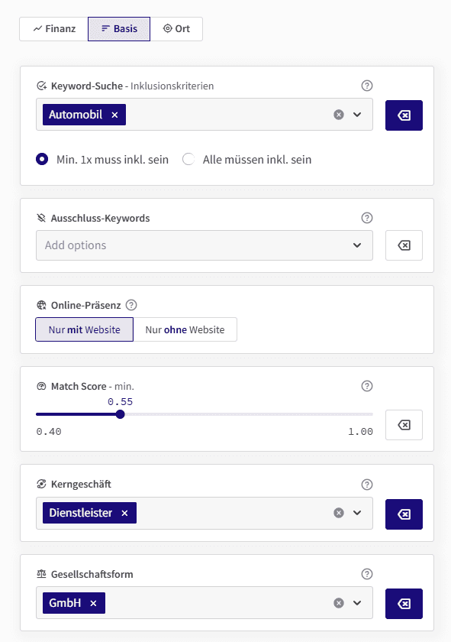Remove the Automobil keyword tag
Screen dimensions: 451x642
115,115
